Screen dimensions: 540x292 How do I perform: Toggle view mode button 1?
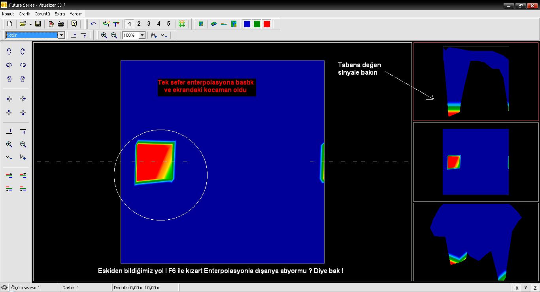click(x=129, y=24)
